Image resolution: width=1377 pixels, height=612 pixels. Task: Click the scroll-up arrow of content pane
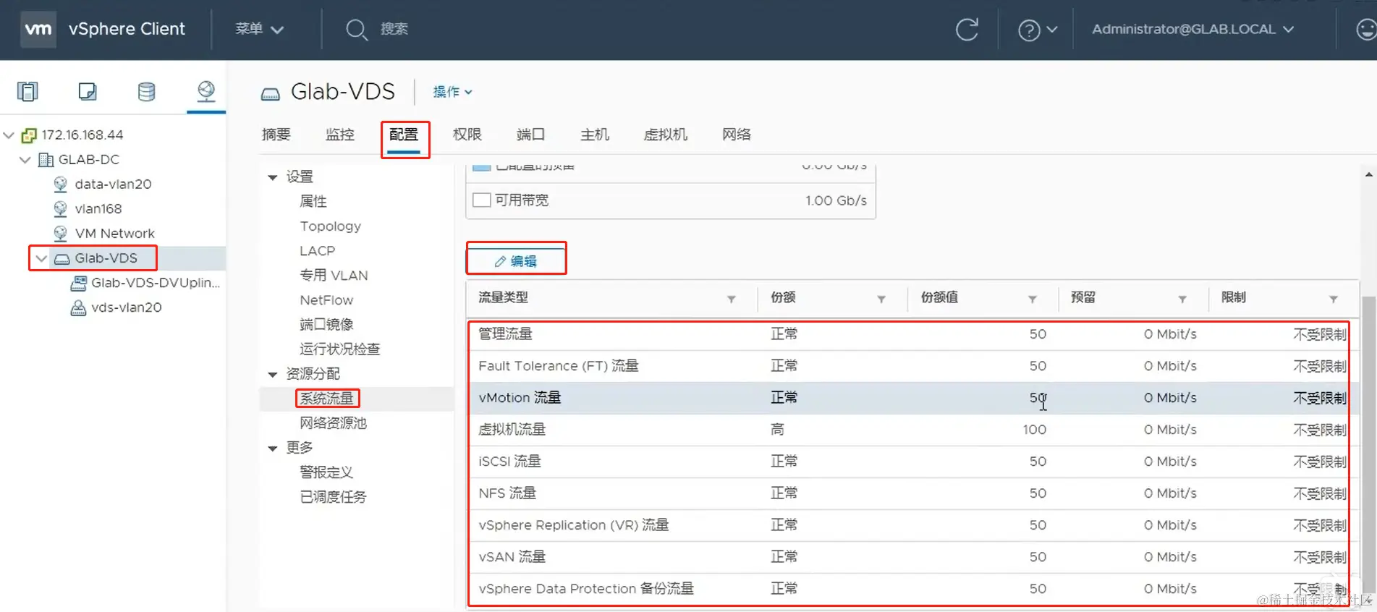pos(1368,174)
